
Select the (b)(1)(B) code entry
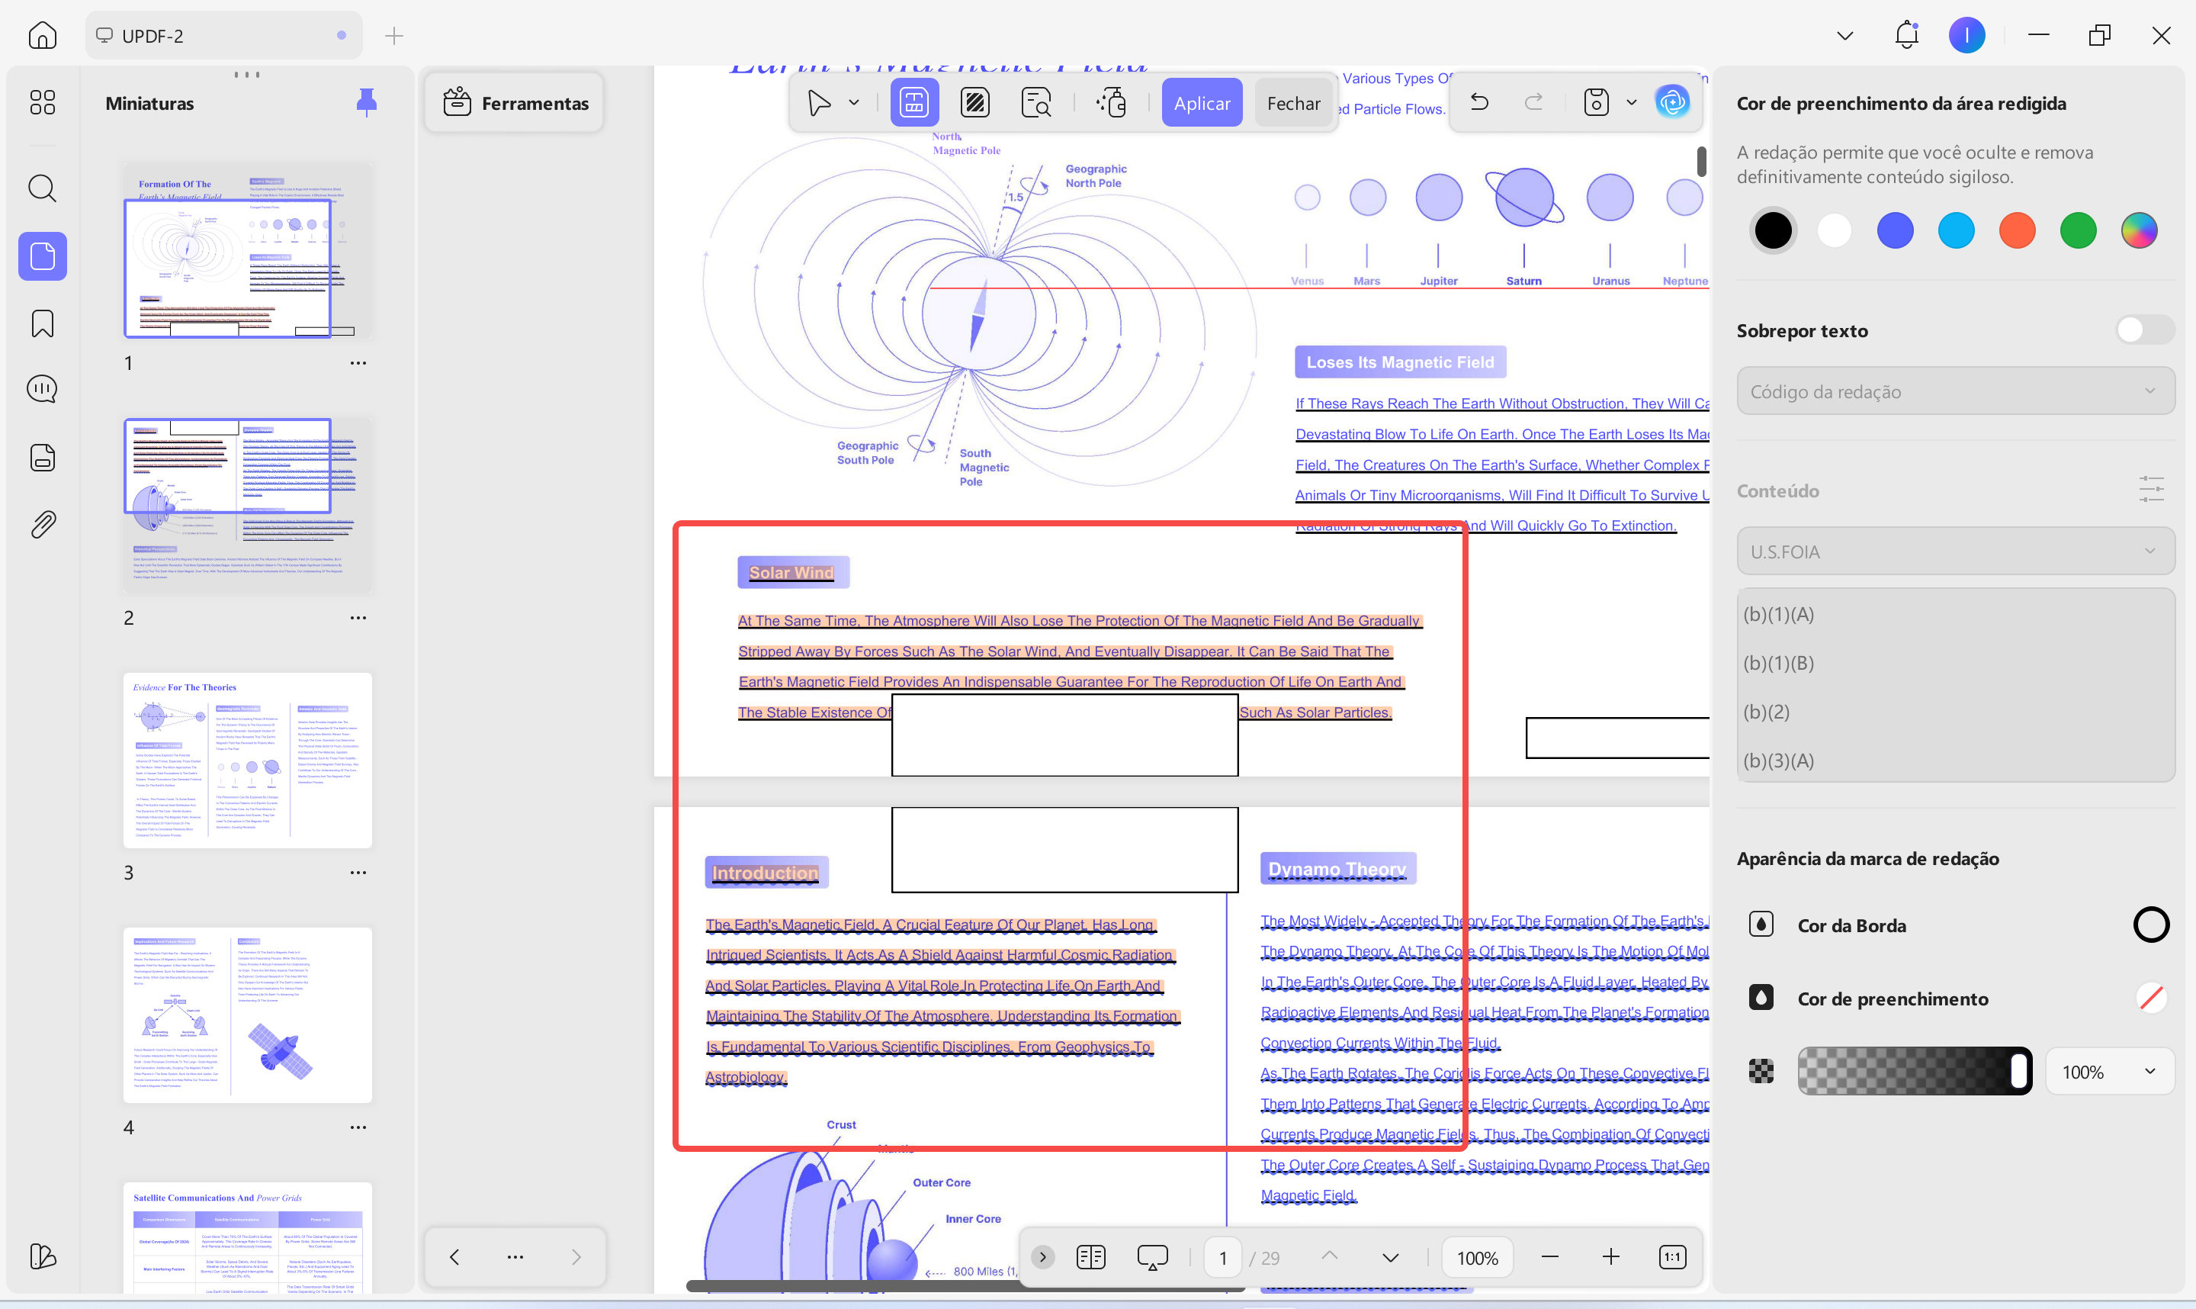pos(1778,662)
